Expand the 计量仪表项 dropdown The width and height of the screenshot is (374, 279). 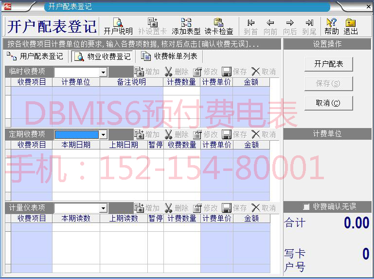(x=103, y=208)
